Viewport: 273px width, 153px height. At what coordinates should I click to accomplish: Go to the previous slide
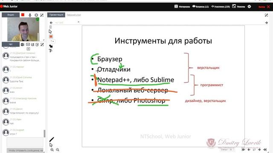249,150
